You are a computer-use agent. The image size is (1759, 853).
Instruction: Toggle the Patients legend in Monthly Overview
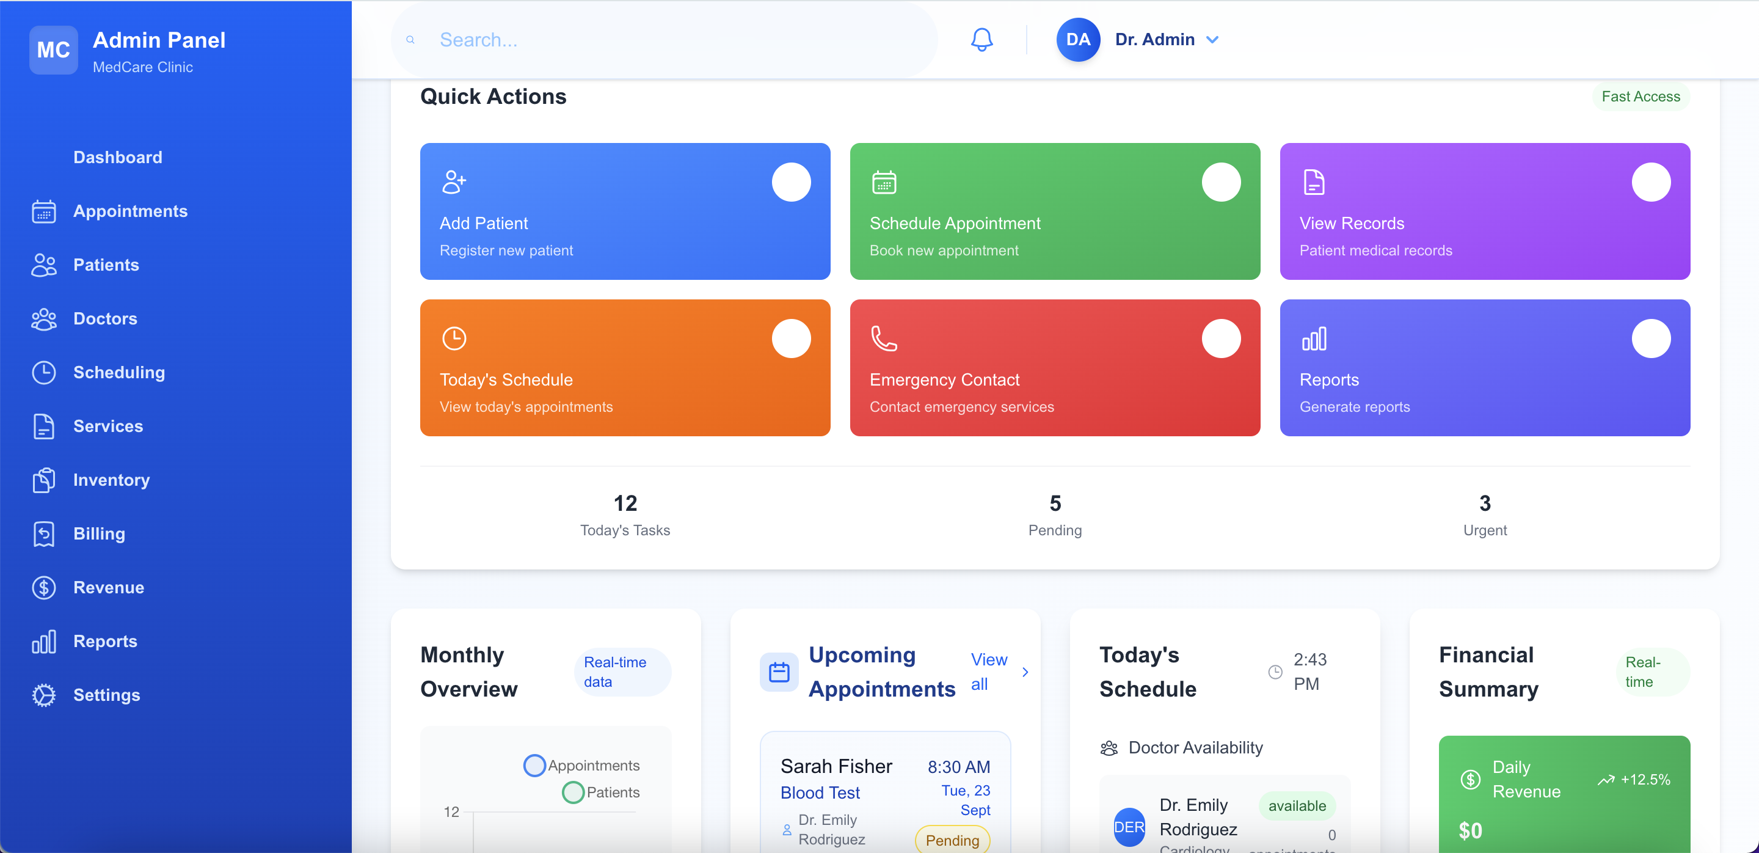point(573,793)
